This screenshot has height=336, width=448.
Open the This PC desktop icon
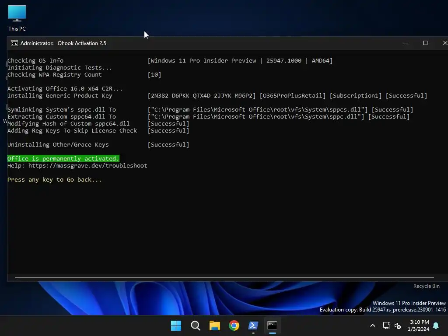tap(17, 18)
